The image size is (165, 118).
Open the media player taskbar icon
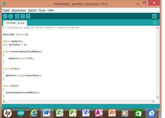pyautogui.click(x=125, y=113)
